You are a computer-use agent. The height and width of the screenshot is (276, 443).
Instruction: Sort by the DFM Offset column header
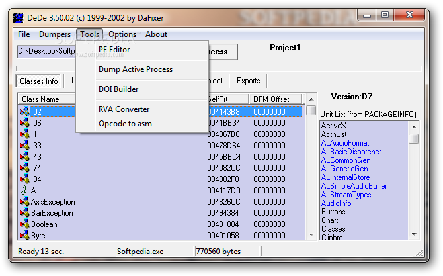coord(275,99)
